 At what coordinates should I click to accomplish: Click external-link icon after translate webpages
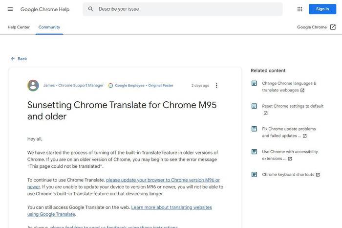pyautogui.click(x=302, y=90)
